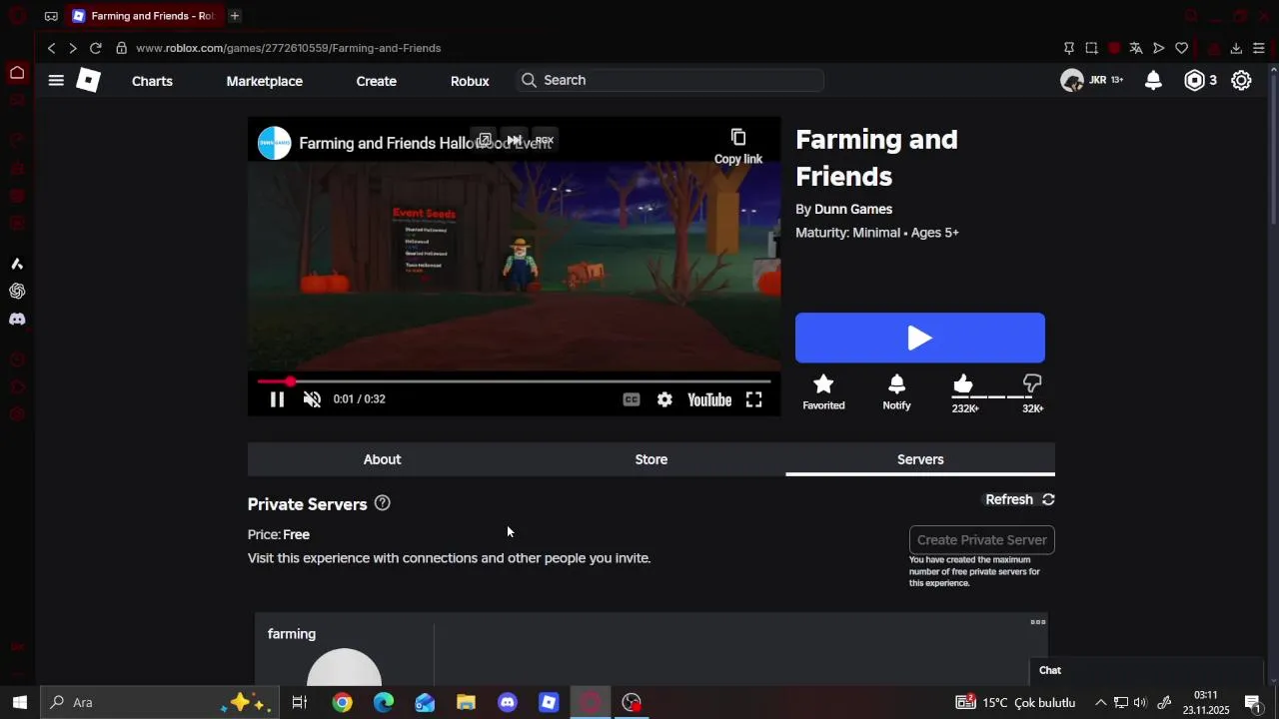Bookmark page with heart icon
Screen dimensions: 1279x719
(x=1182, y=48)
